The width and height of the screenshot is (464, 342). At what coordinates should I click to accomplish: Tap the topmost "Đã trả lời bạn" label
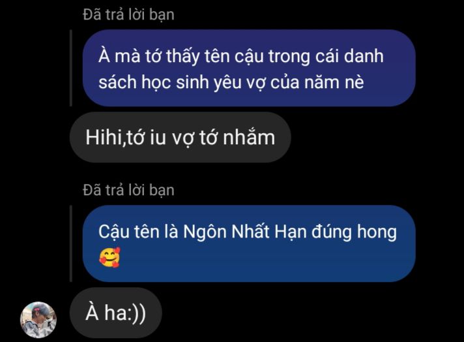128,14
